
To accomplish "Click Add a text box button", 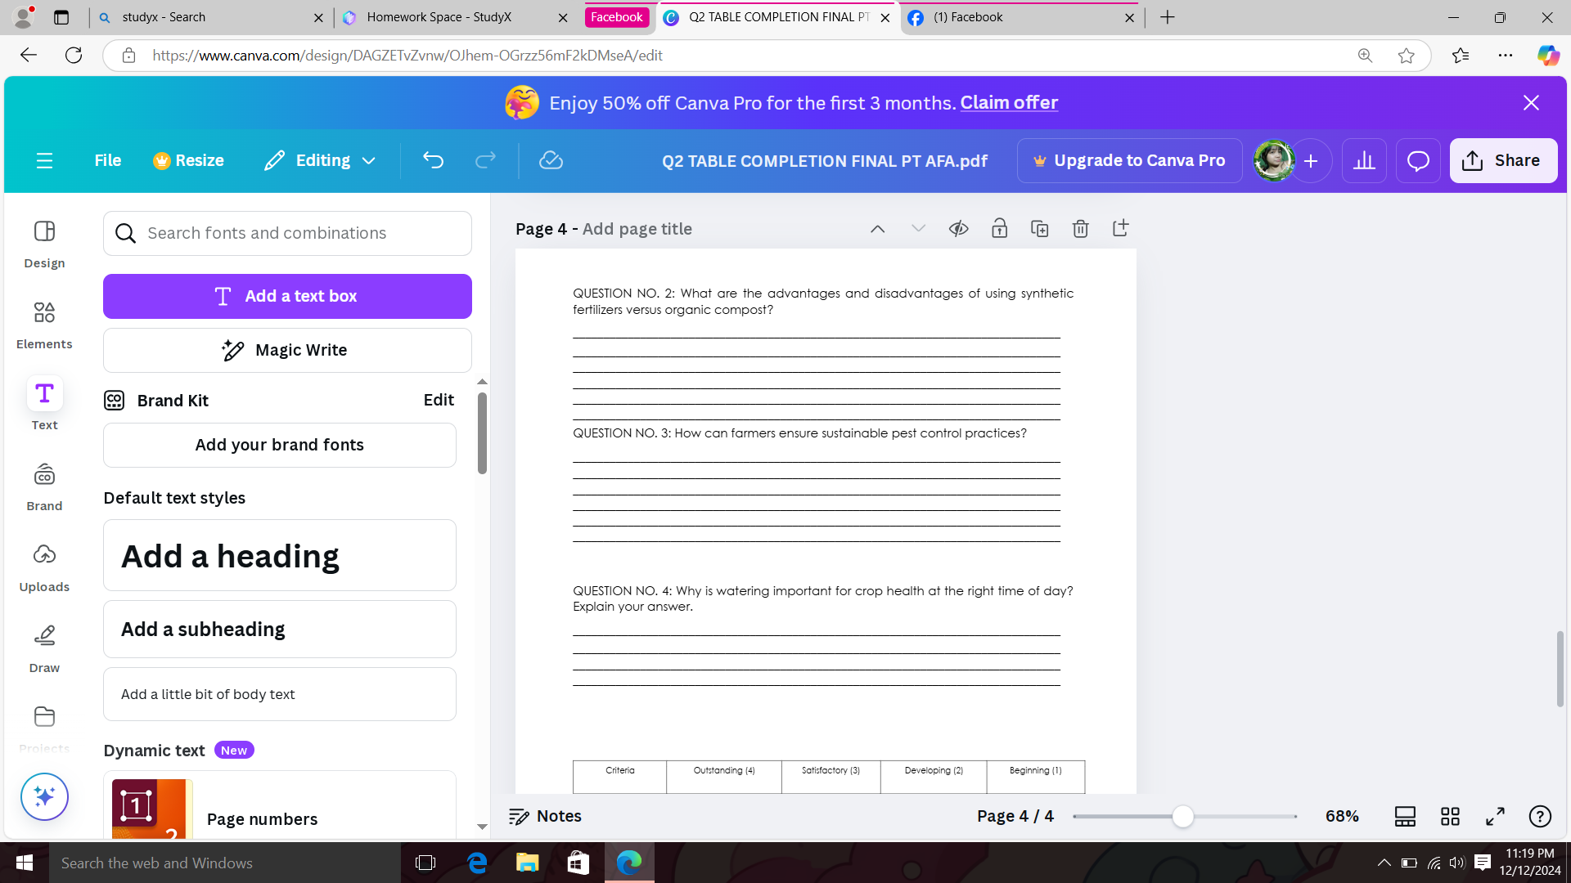I will (x=287, y=296).
